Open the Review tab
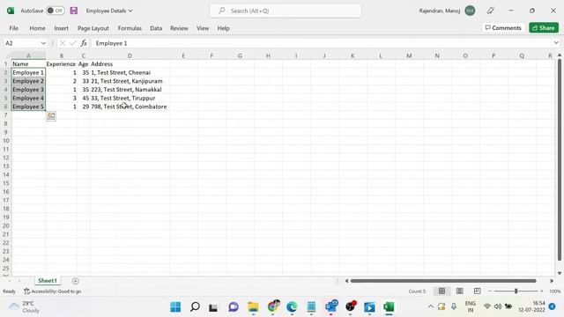564x317 pixels. click(179, 28)
